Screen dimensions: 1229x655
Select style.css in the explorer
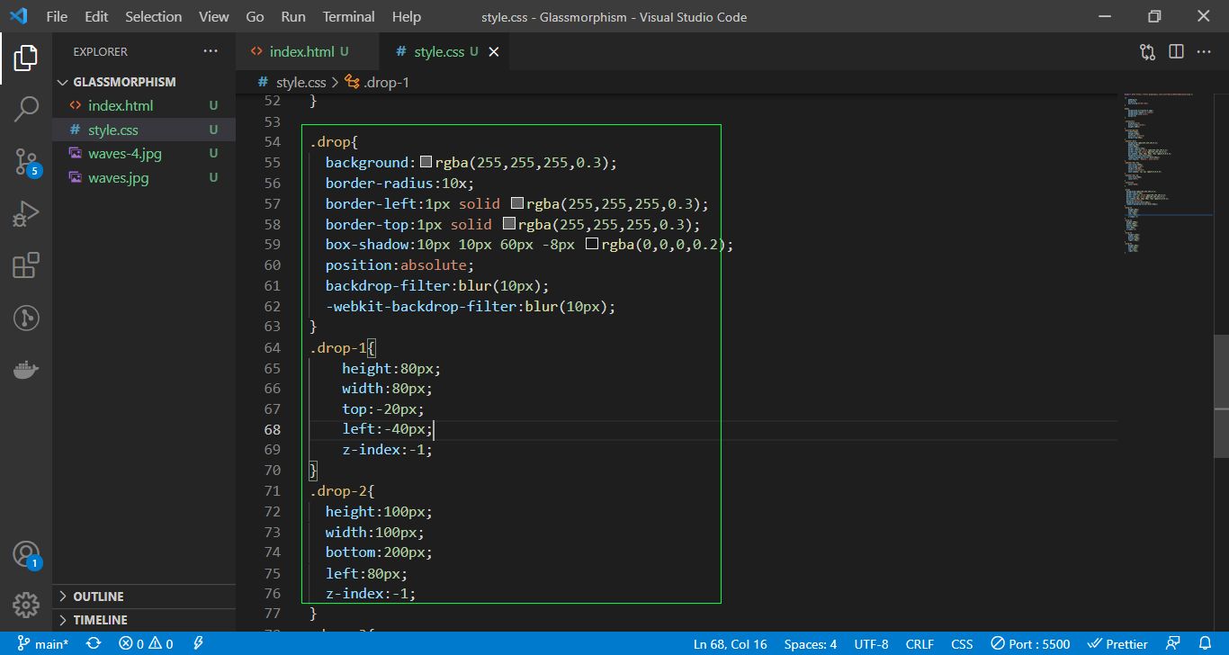click(x=144, y=130)
